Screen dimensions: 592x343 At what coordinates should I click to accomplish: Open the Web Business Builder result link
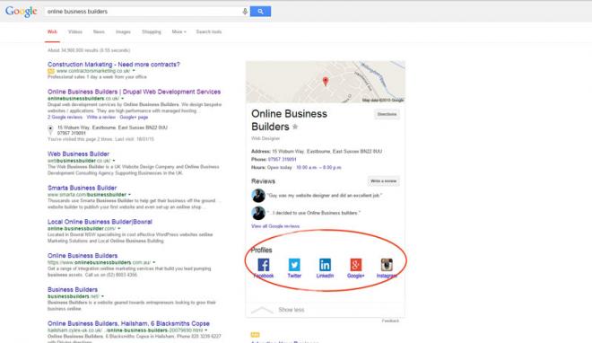coord(79,154)
